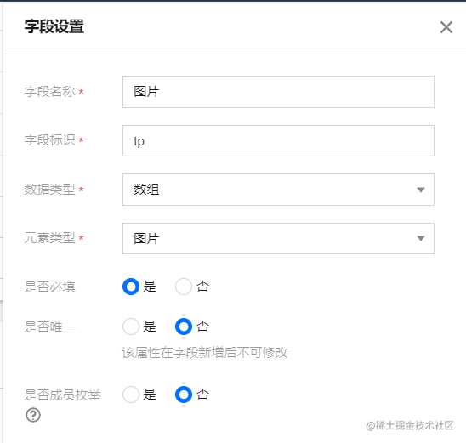
Task: Click the 字段设置 dialog title
Action: 54,26
